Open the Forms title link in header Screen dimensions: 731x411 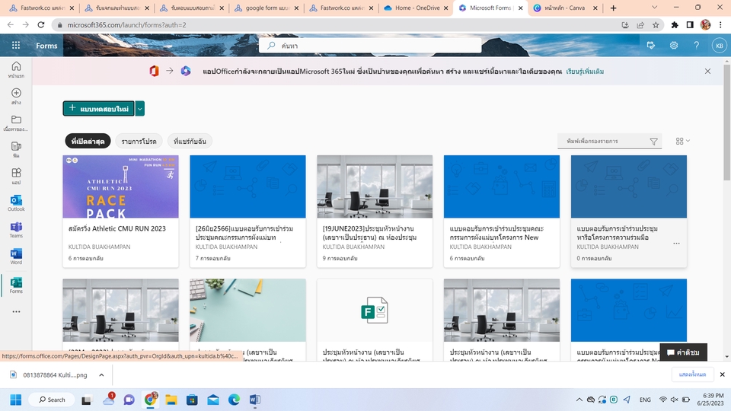46,45
